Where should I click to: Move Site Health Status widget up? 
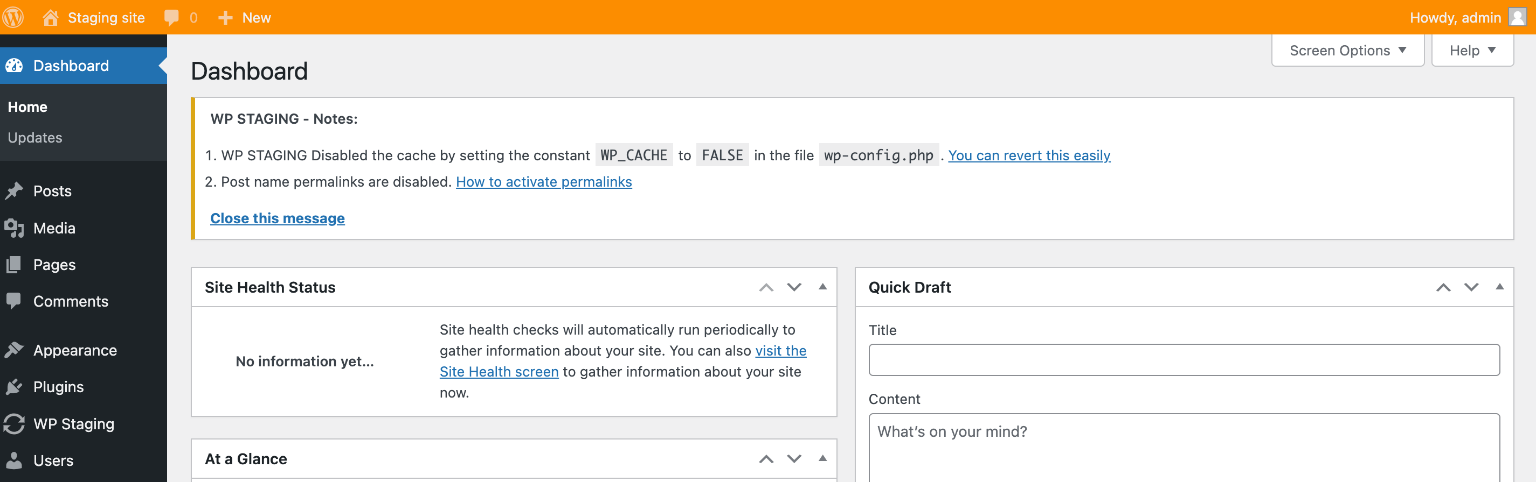click(x=766, y=287)
